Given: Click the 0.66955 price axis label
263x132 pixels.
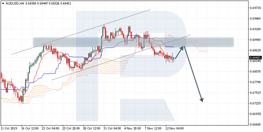Looking at the screenshot, I should 255,114.
